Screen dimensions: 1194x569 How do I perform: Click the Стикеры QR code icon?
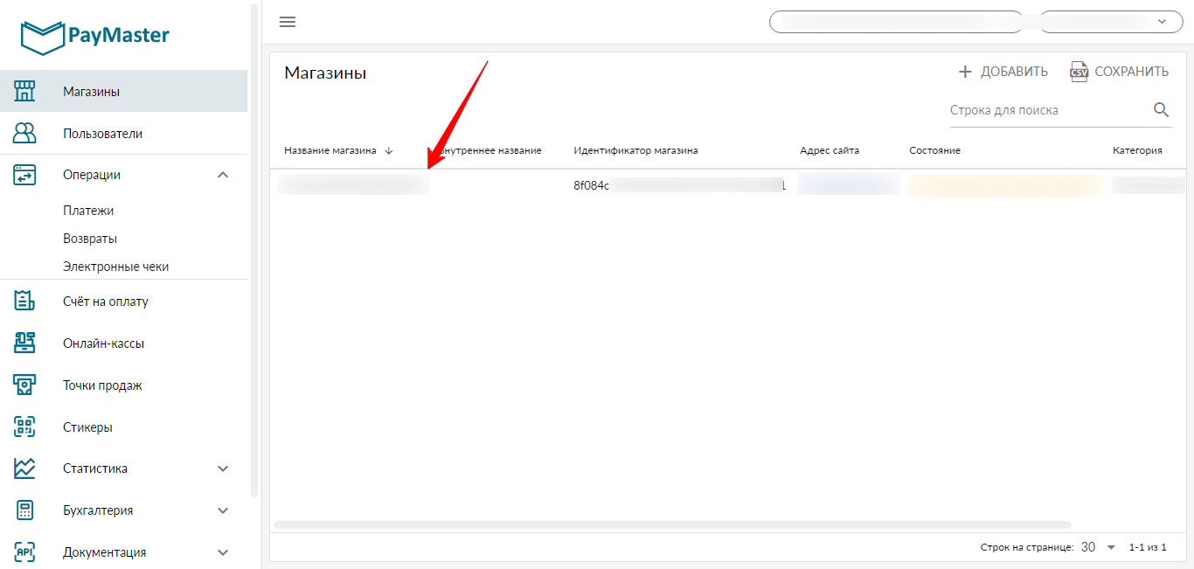pyautogui.click(x=24, y=427)
